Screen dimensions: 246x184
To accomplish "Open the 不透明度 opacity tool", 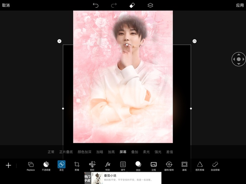I will pos(46,165).
